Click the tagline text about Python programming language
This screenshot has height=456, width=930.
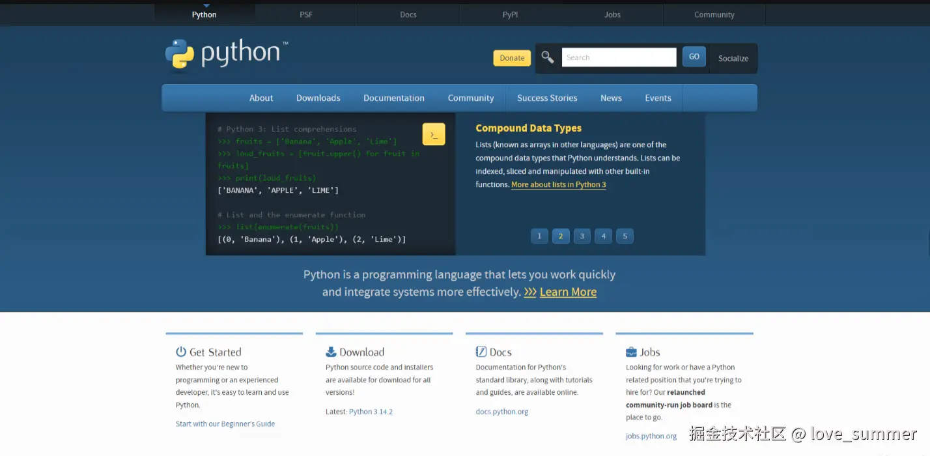pyautogui.click(x=459, y=283)
